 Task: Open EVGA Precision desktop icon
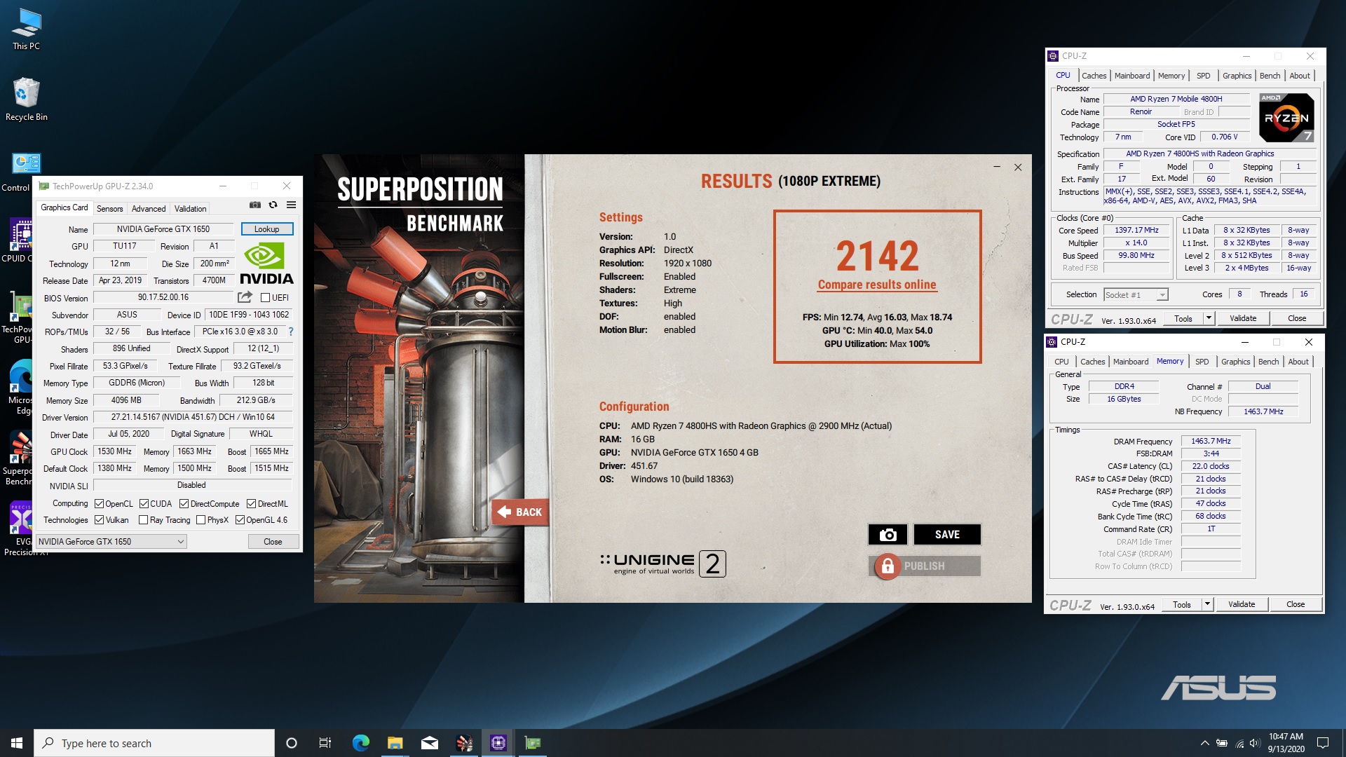[21, 529]
